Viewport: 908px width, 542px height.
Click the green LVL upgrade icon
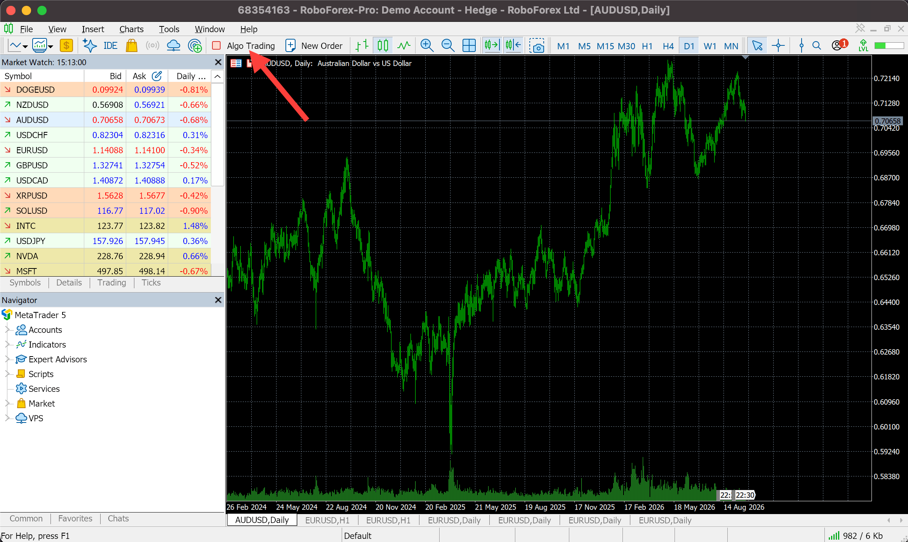pos(863,46)
